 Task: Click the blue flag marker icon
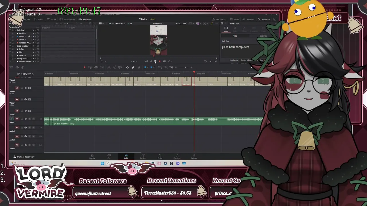pyautogui.click(x=145, y=67)
